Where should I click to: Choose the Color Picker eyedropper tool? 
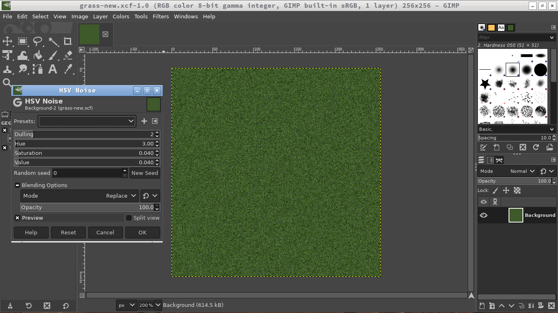click(x=68, y=69)
